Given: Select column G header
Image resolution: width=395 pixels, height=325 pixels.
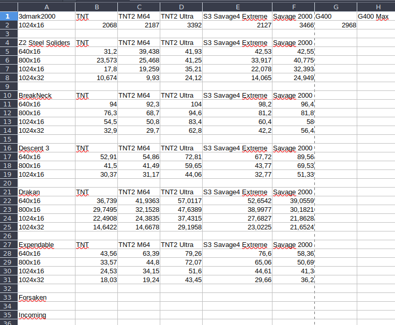Looking at the screenshot, I should [x=336, y=7].
